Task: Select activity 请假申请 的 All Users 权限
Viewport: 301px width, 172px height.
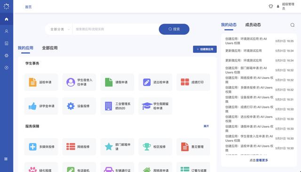Action: click(x=259, y=129)
